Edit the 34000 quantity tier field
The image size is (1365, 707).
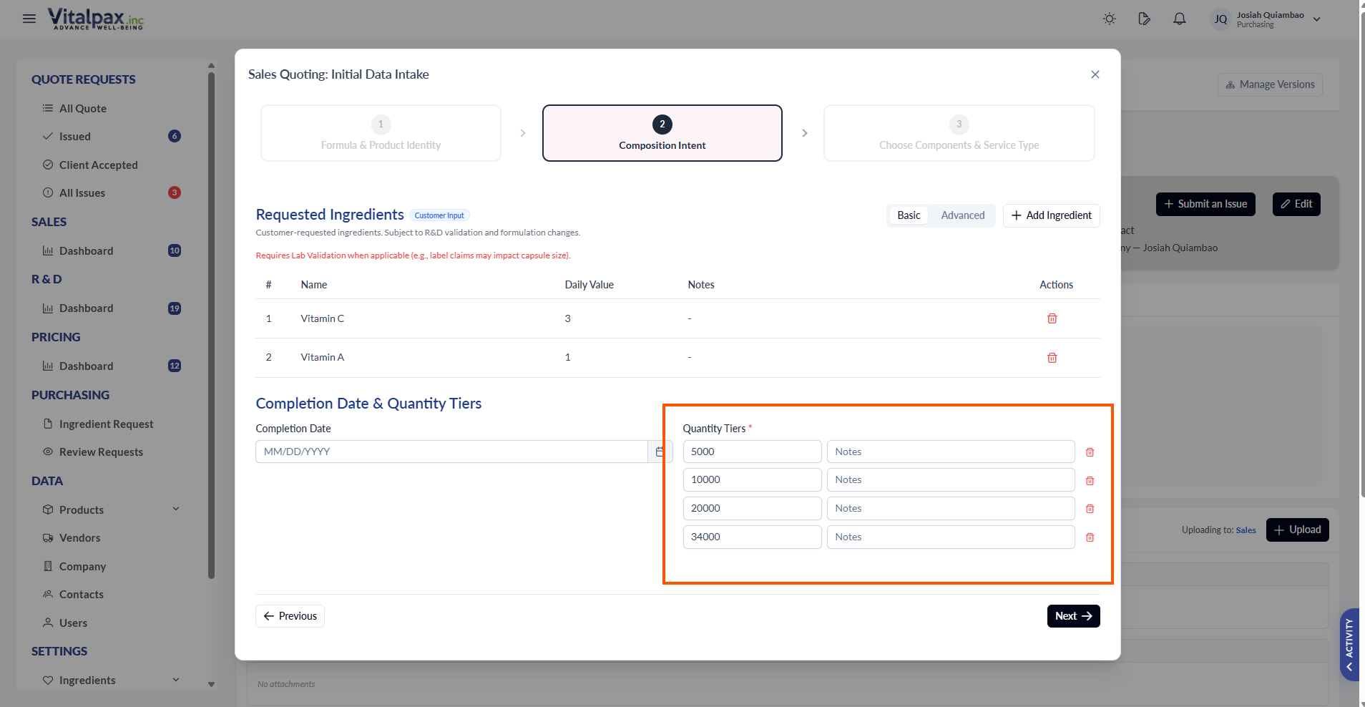click(x=752, y=537)
